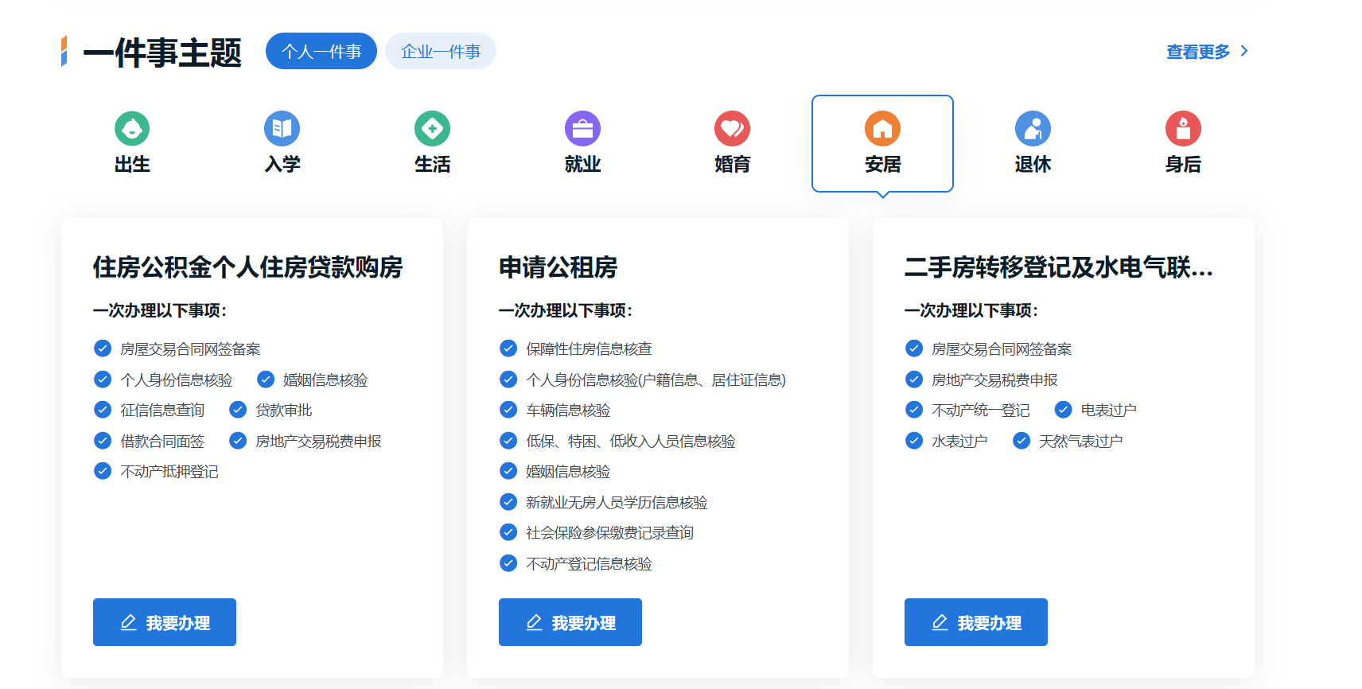The image size is (1362, 689).
Task: Click check icon beside 天然气表过户
Action: pos(1022,441)
